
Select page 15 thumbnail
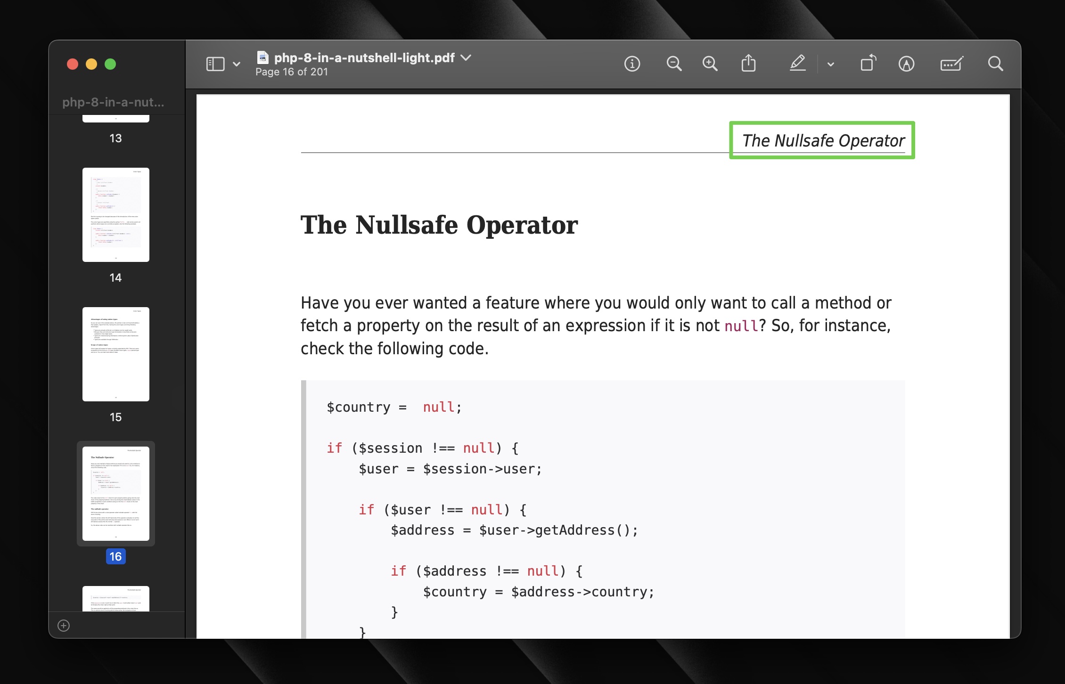click(x=116, y=354)
